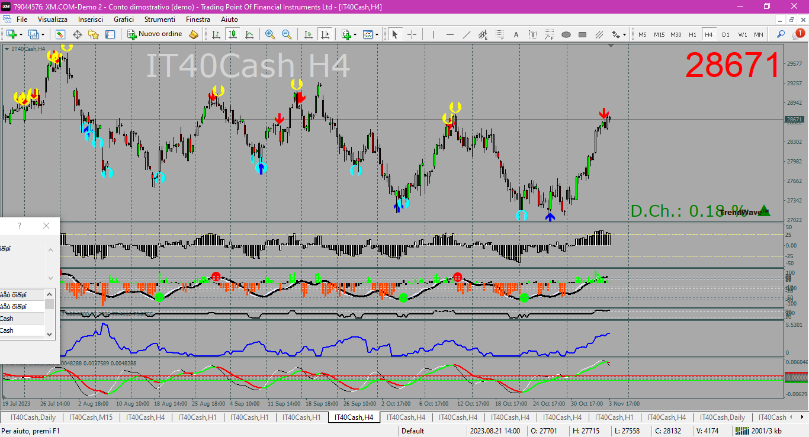Click the chart shift triangle marker
809x437 pixels.
[611, 46]
